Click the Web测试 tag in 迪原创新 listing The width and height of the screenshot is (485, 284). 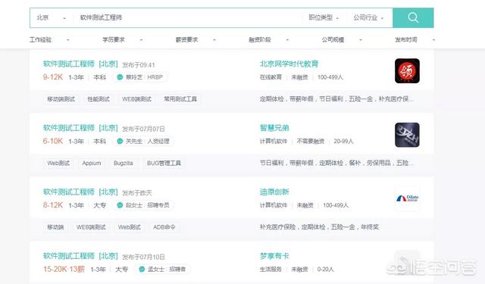[x=130, y=227]
